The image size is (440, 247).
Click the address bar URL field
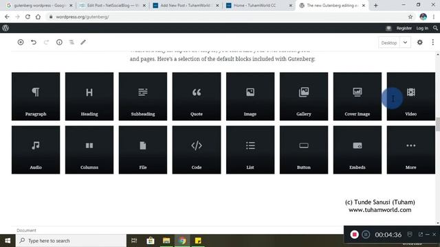point(228,16)
